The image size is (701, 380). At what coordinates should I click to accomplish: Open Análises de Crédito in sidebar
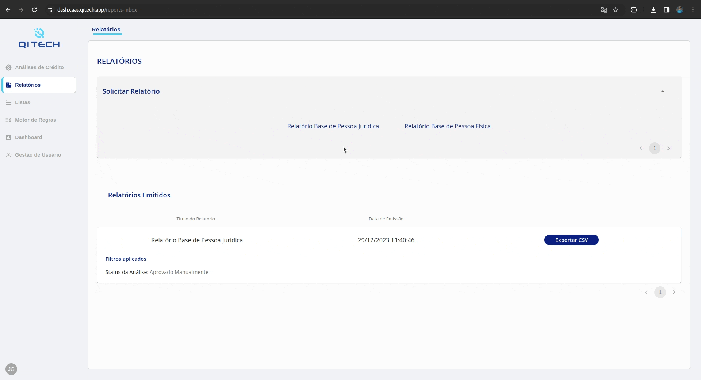tap(39, 67)
